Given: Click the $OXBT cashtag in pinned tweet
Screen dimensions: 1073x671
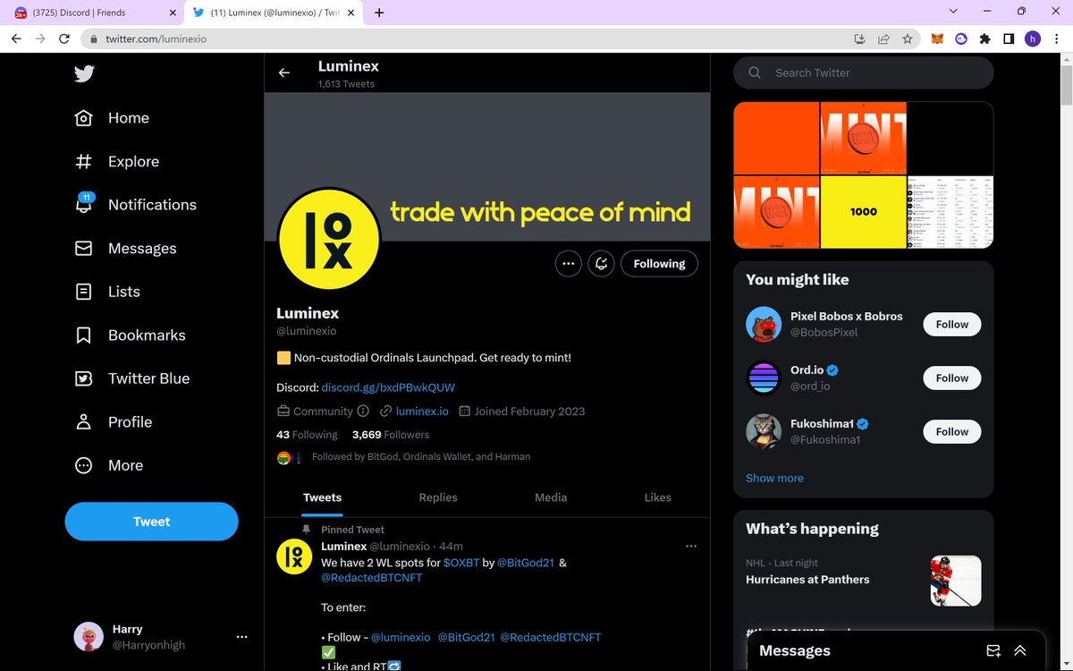Looking at the screenshot, I should (x=461, y=563).
